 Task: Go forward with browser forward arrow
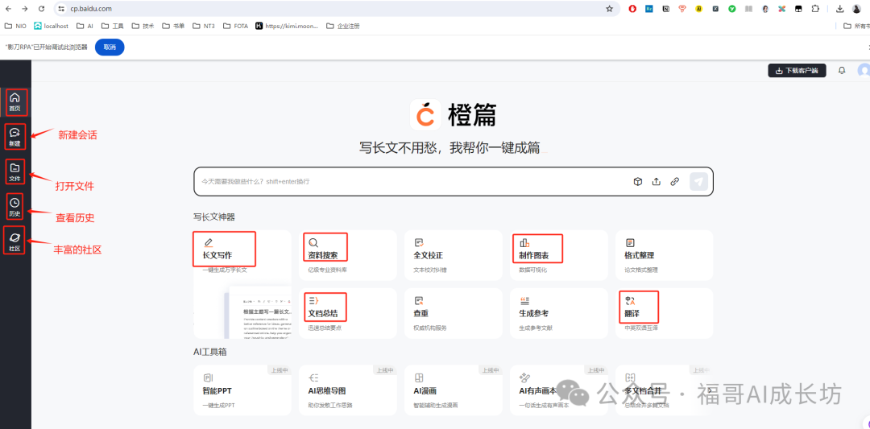point(24,9)
